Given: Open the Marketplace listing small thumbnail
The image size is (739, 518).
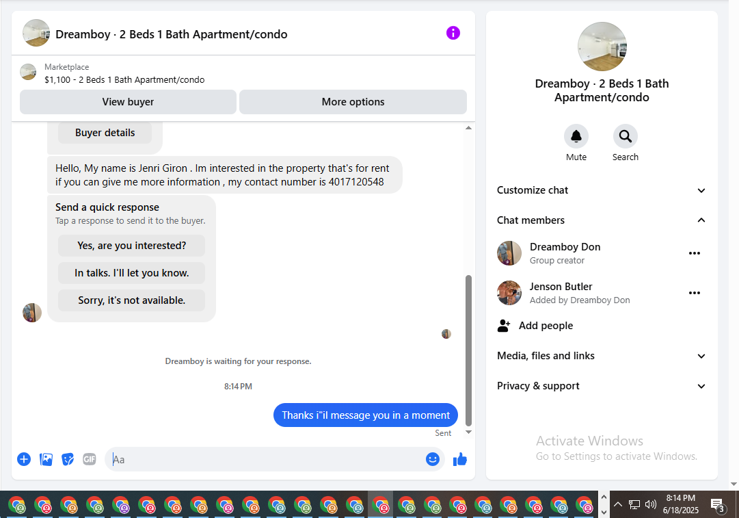Looking at the screenshot, I should coord(28,72).
